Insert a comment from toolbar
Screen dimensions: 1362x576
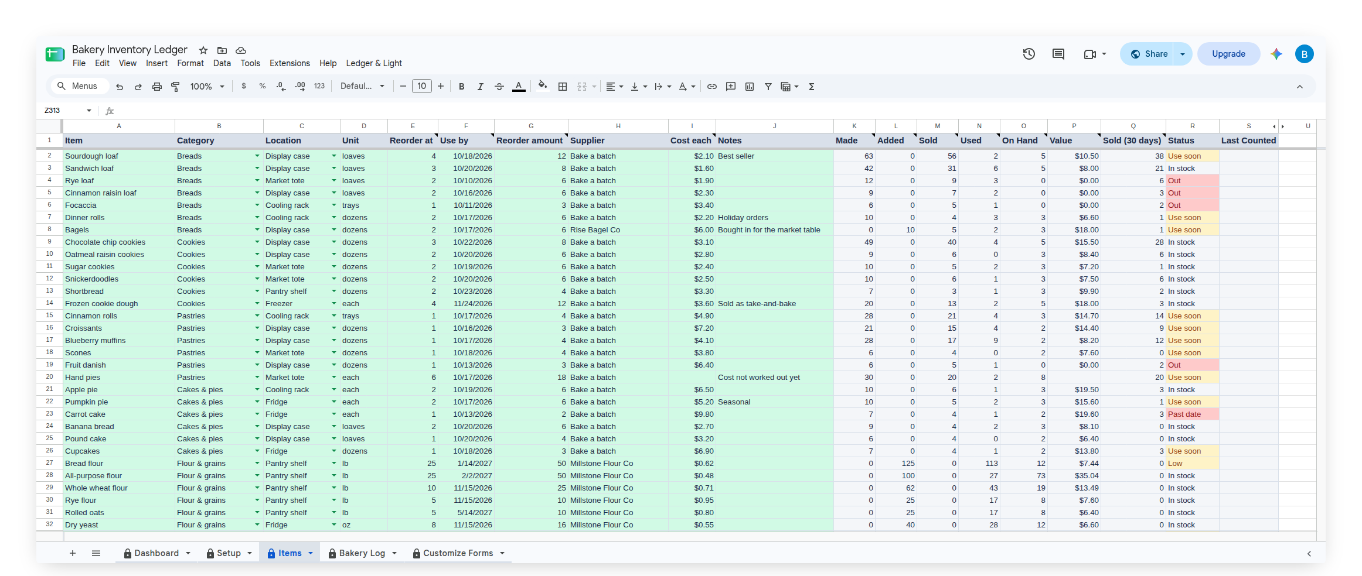[x=731, y=87]
